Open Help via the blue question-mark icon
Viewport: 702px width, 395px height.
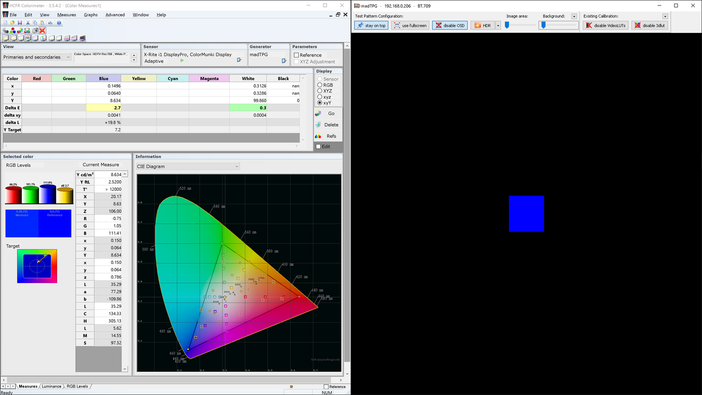point(59,22)
